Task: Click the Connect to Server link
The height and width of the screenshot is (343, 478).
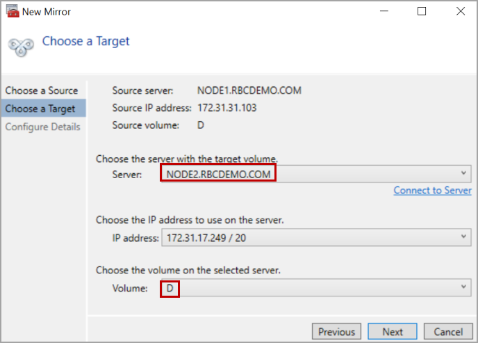Action: point(432,191)
